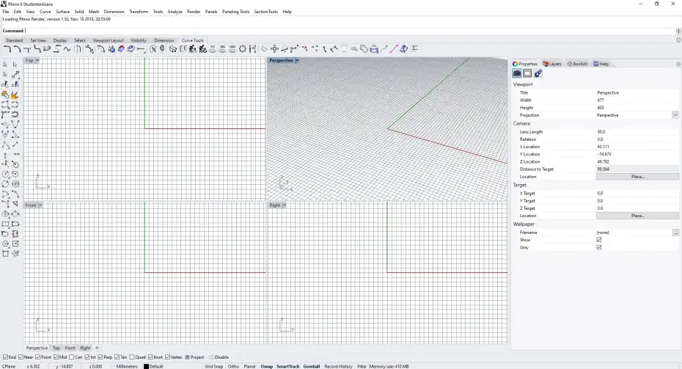Viewport: 682px width, 369px height.
Task: Select the Properties panel tab
Action: pos(525,64)
